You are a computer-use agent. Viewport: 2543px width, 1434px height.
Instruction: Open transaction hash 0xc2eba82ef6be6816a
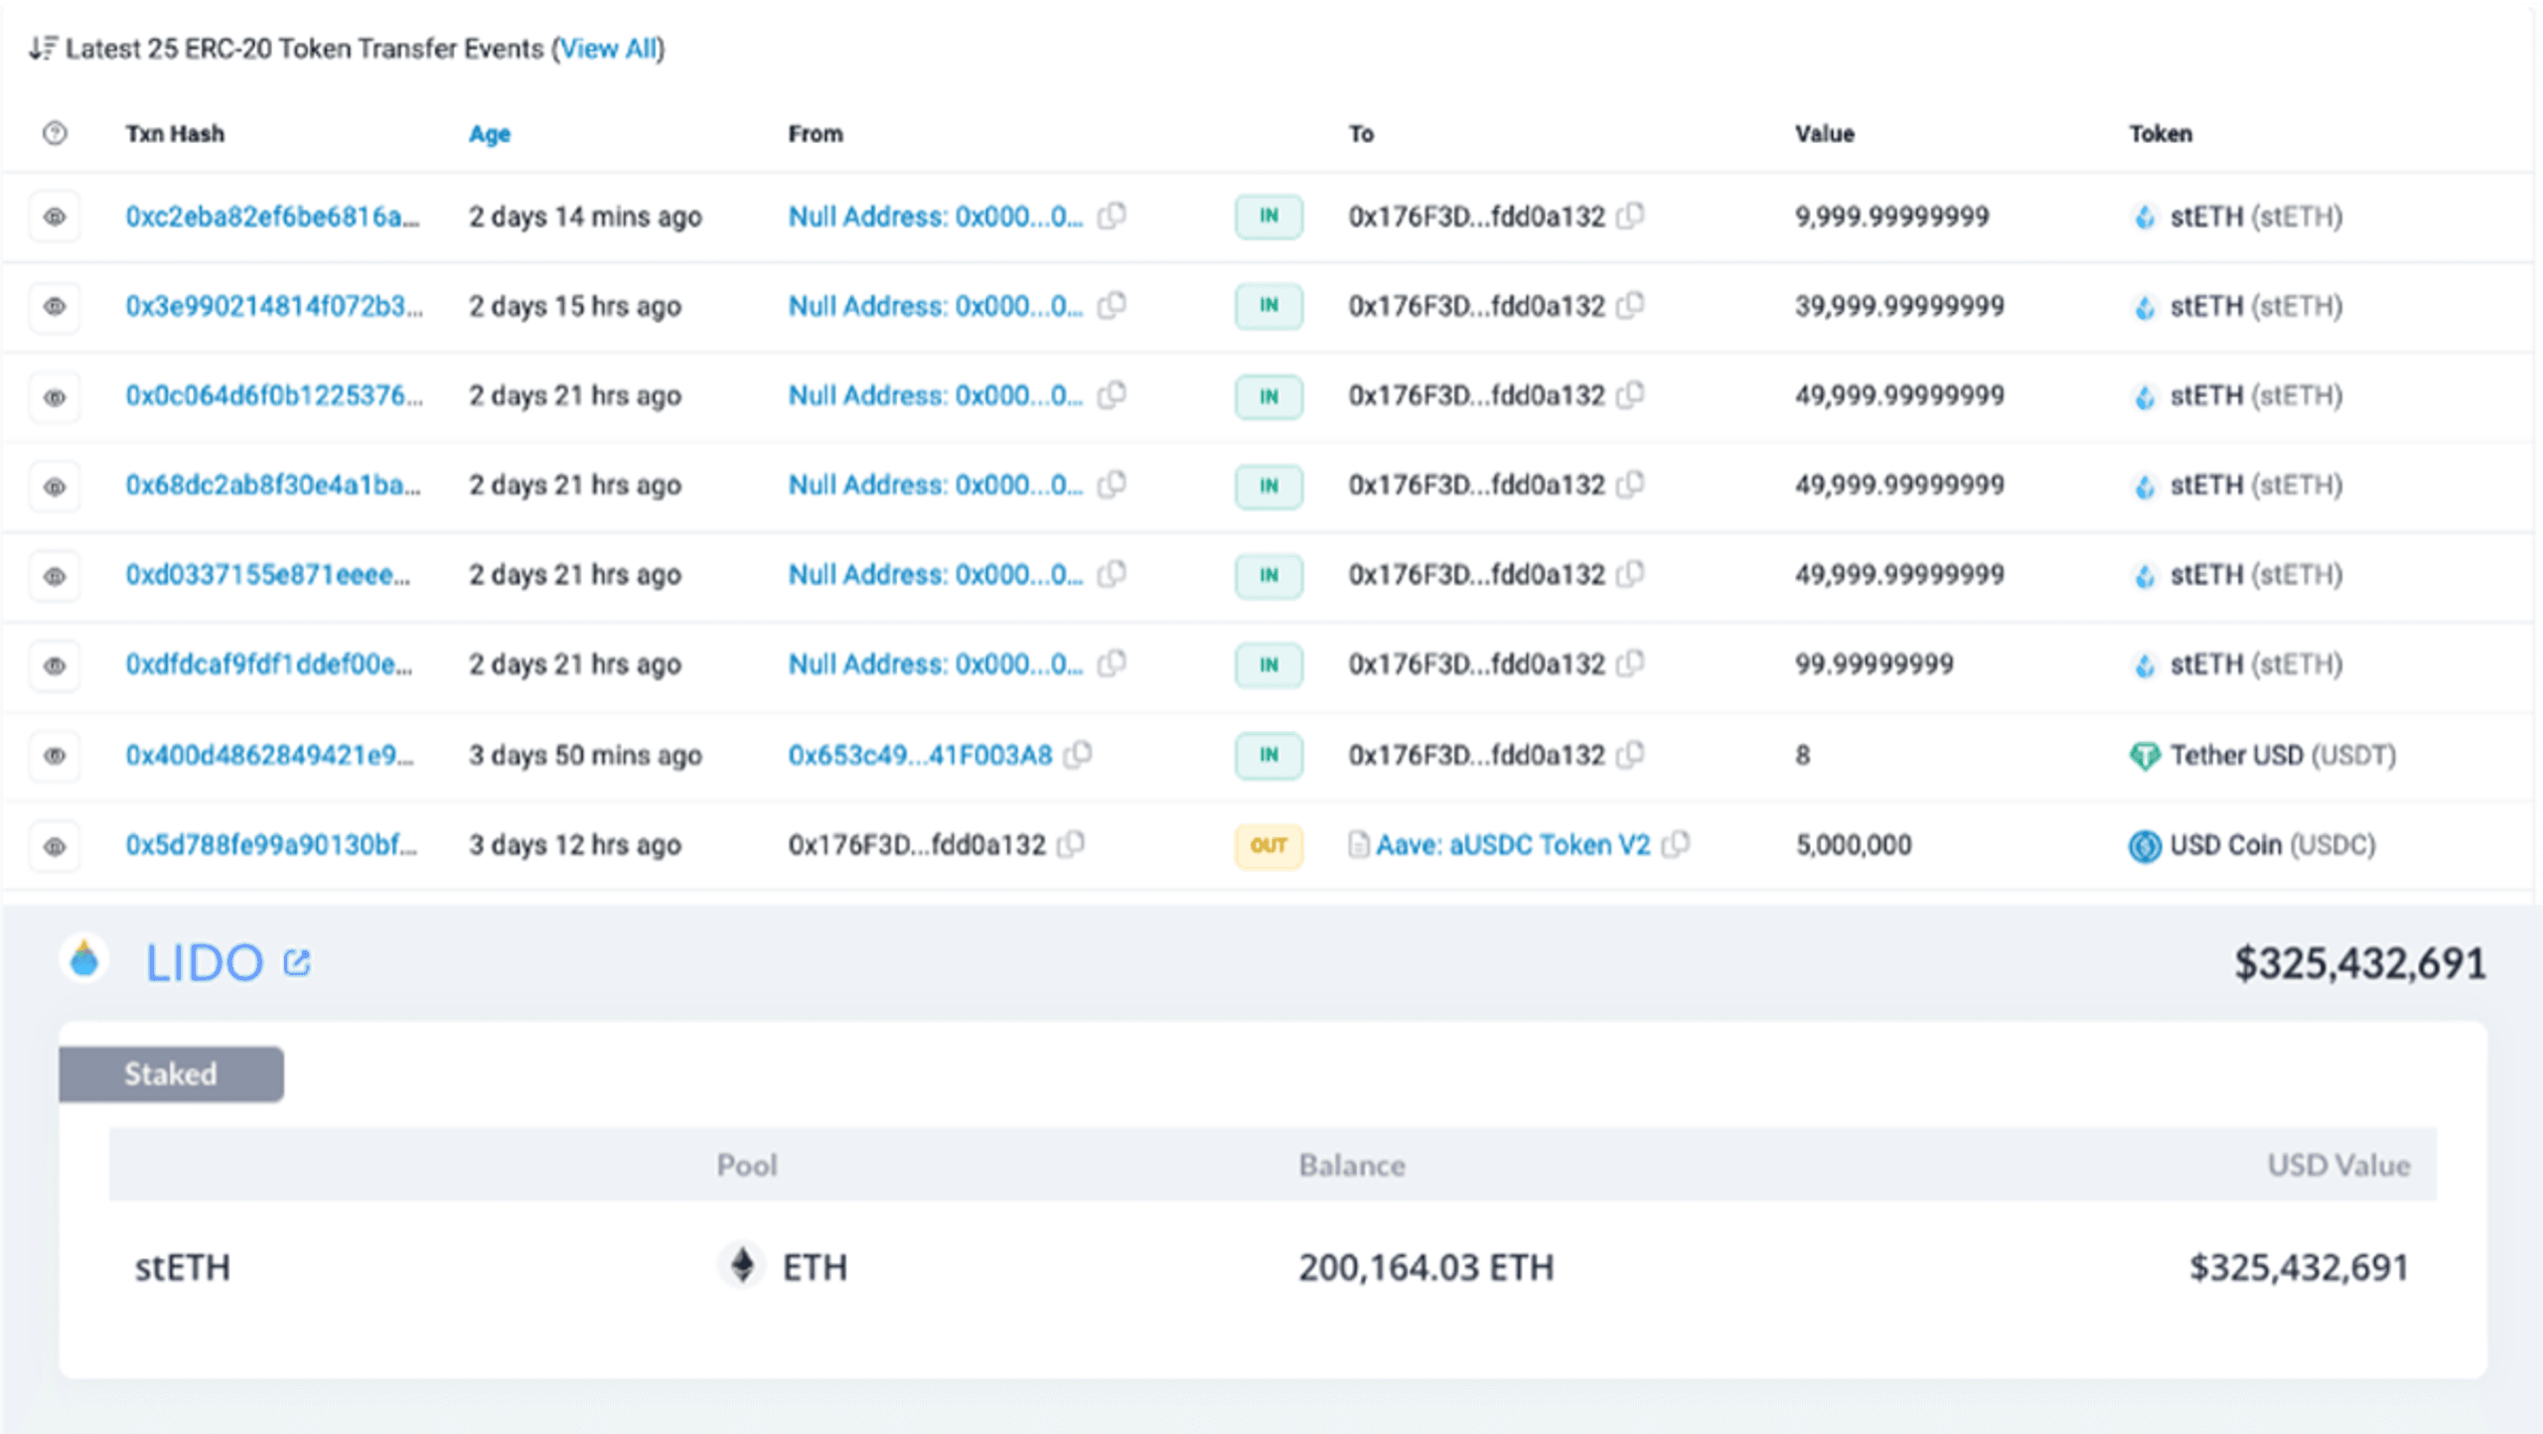click(x=272, y=216)
